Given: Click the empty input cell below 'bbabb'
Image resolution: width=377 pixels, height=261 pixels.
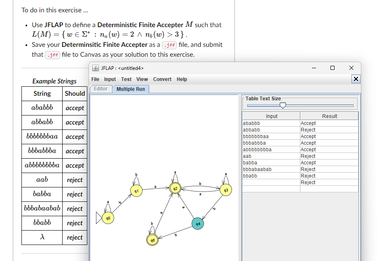Looking at the screenshot, I should tap(271, 182).
